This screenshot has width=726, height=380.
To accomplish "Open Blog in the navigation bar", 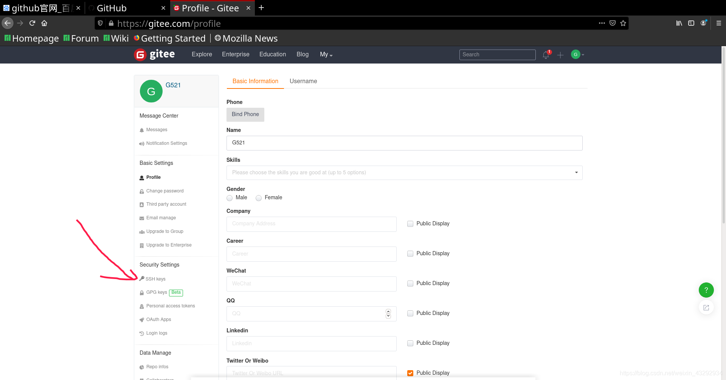I will 302,54.
